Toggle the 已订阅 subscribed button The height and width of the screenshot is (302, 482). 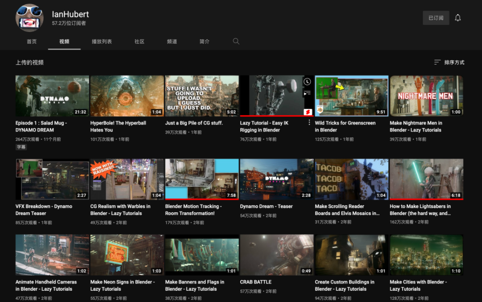coord(436,18)
